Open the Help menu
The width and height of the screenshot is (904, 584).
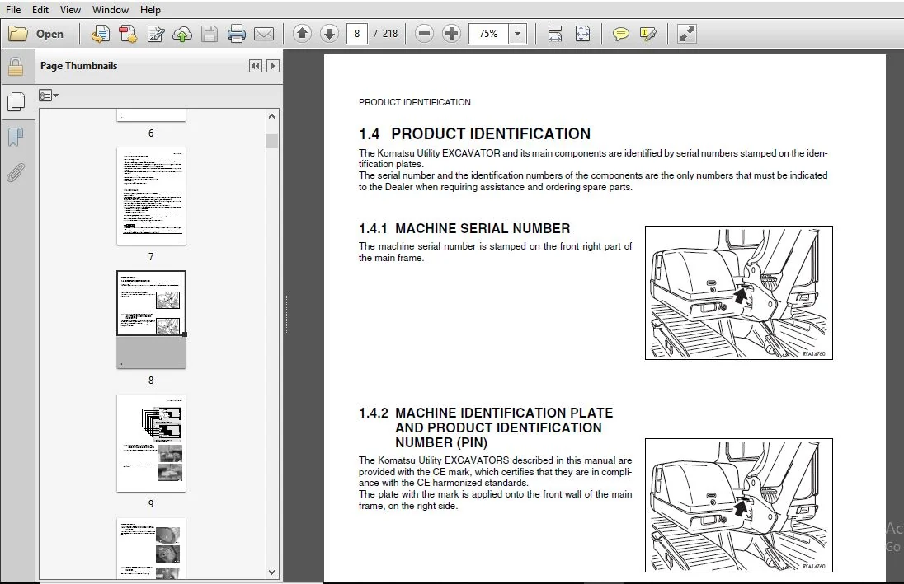coord(150,10)
